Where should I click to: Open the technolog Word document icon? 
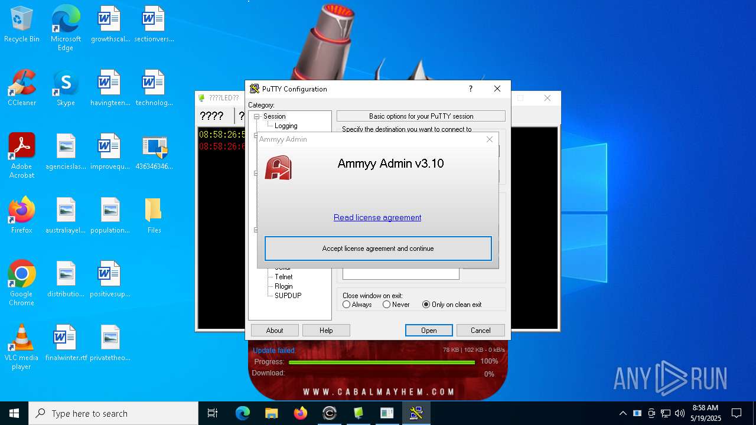tap(154, 89)
